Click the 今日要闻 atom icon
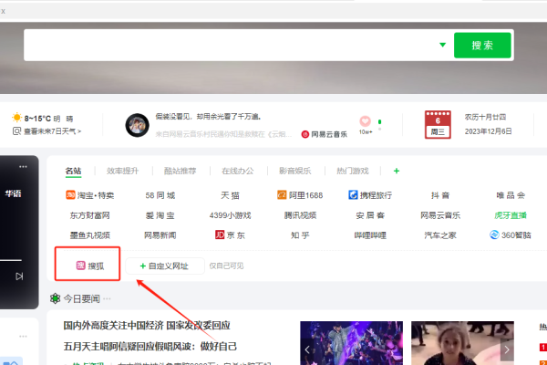The height and width of the screenshot is (365, 547). 55,298
